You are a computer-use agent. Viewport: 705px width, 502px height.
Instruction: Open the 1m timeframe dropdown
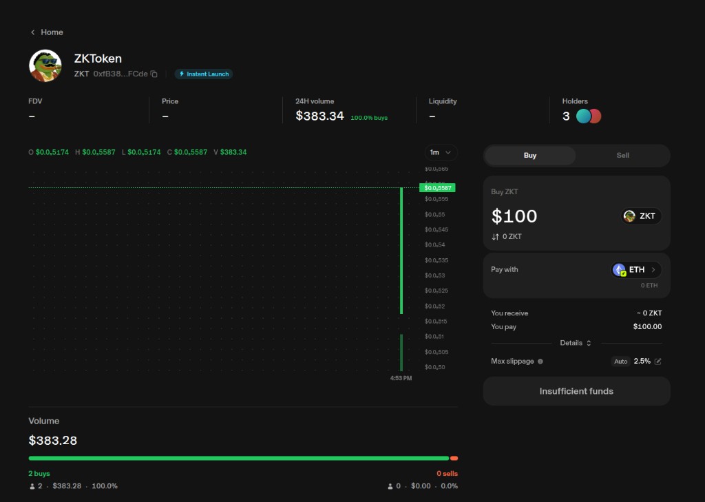[441, 152]
